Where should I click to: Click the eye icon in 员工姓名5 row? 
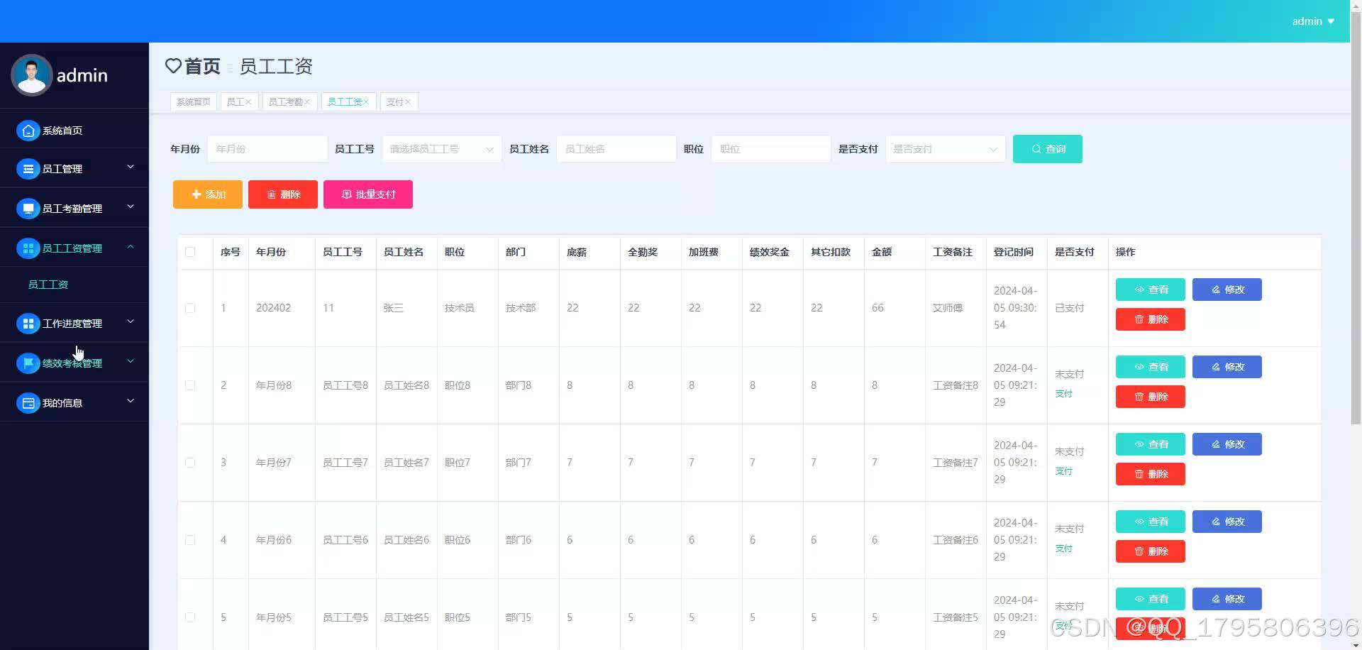tap(1139, 599)
